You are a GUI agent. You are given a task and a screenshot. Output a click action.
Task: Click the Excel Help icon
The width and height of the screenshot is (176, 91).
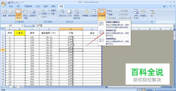165,7
